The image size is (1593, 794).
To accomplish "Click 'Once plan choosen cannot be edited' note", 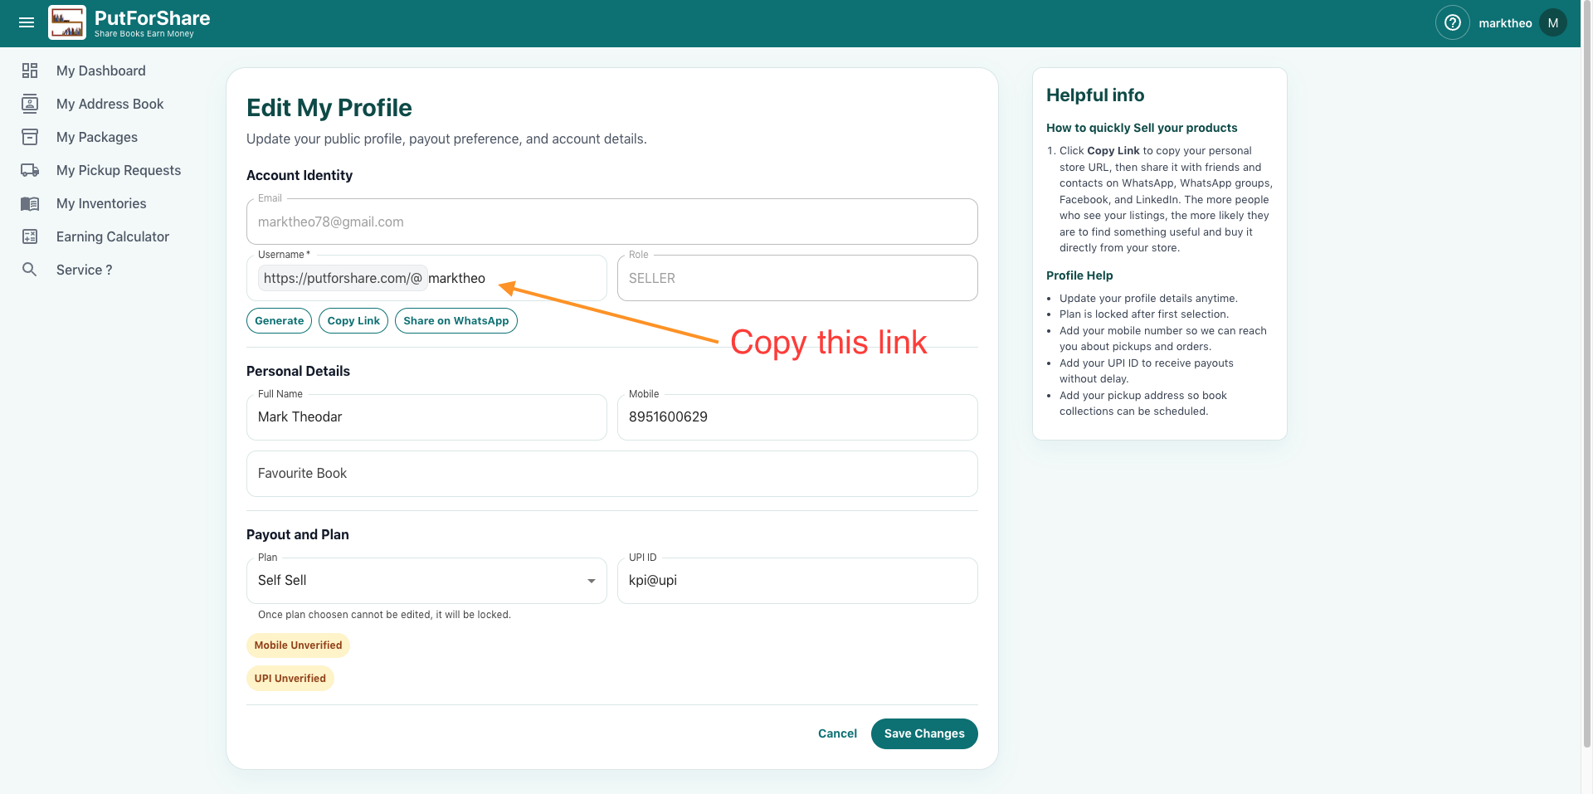I will tap(384, 615).
